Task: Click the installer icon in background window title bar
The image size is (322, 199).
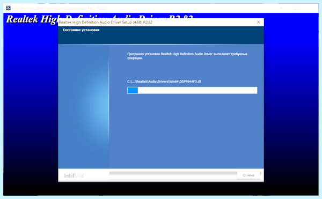Action: pos(8,8)
